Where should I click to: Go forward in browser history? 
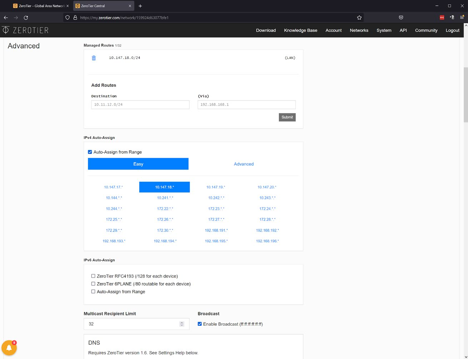(16, 18)
